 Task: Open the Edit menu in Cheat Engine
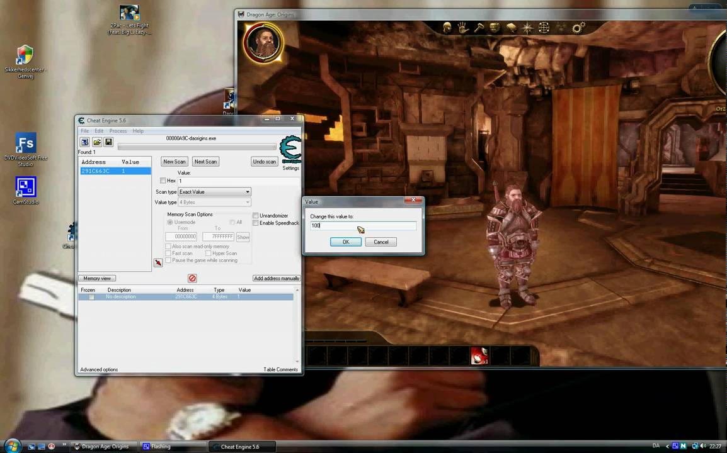pos(99,131)
